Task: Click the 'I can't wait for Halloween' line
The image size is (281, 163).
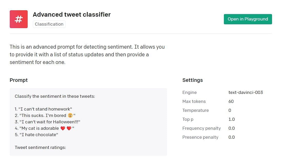Action: 47,122
